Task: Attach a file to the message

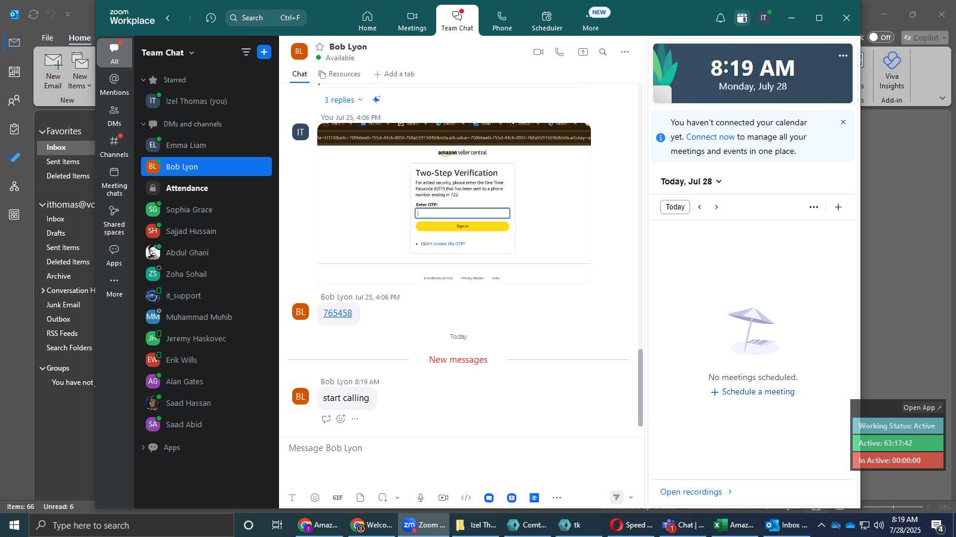Action: (360, 498)
